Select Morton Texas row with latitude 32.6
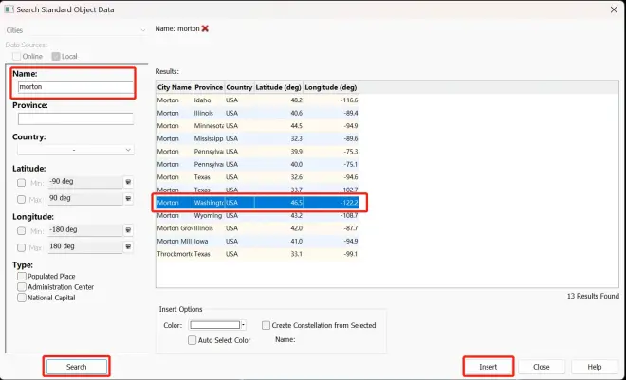This screenshot has height=380, width=626. click(x=257, y=176)
